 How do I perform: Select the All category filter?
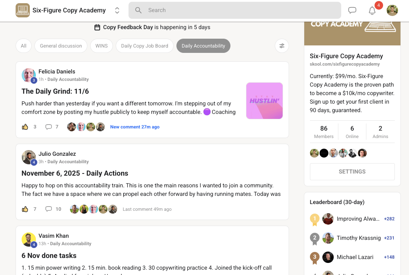click(23, 46)
